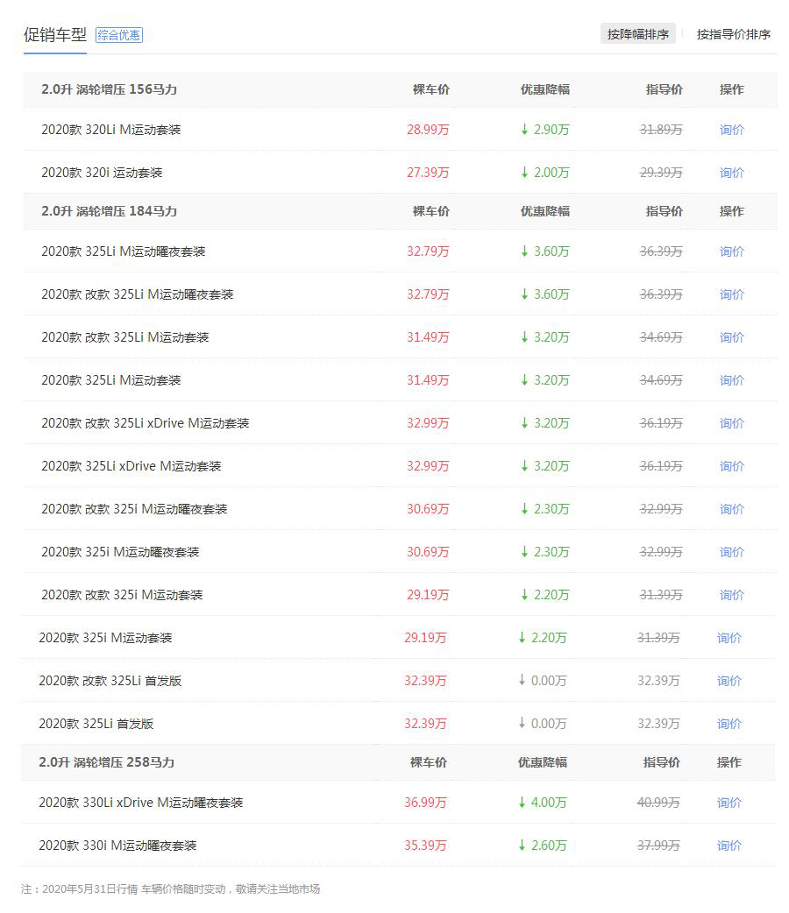Click 询价 for 2020款 改款 325Li xDrive M运动套装
Screen dimensions: 789x913
click(x=731, y=422)
